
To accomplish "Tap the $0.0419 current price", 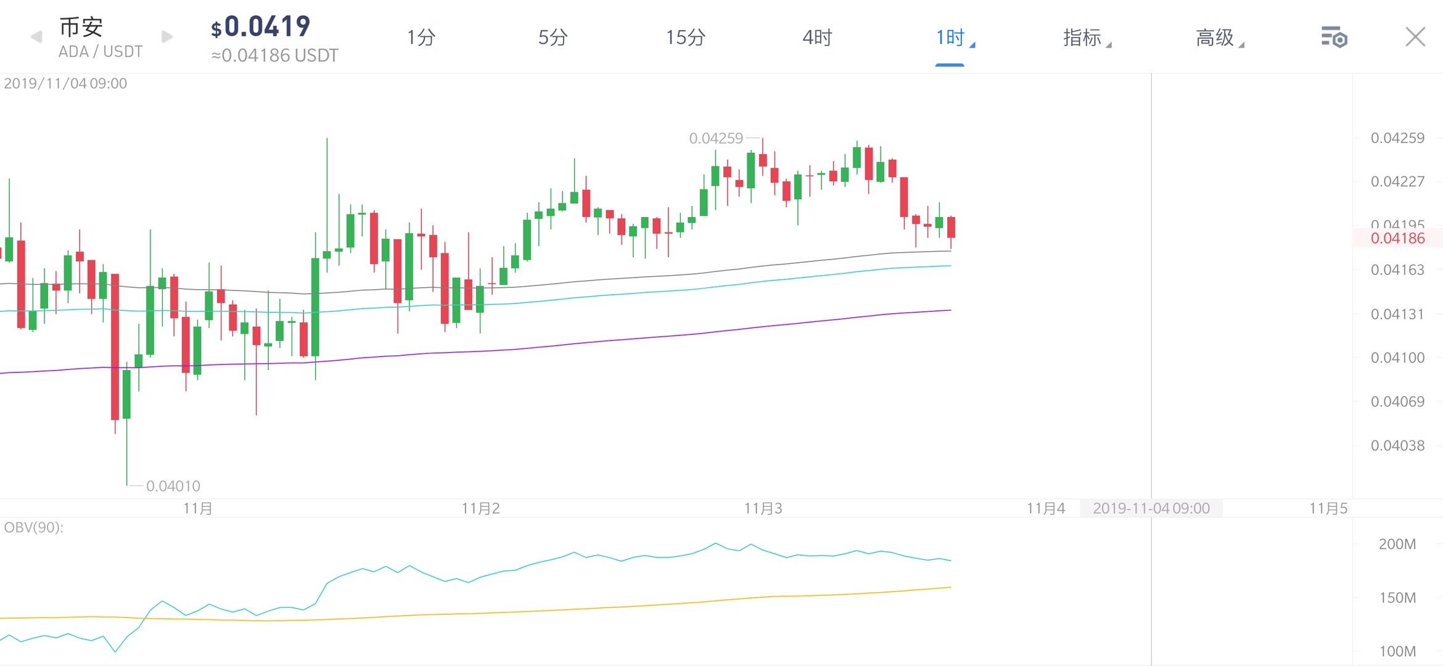I will [261, 27].
